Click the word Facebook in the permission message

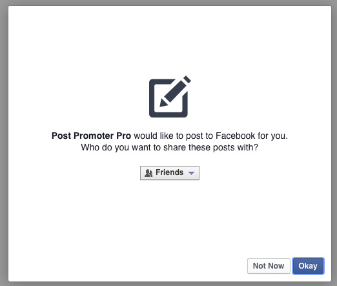235,136
